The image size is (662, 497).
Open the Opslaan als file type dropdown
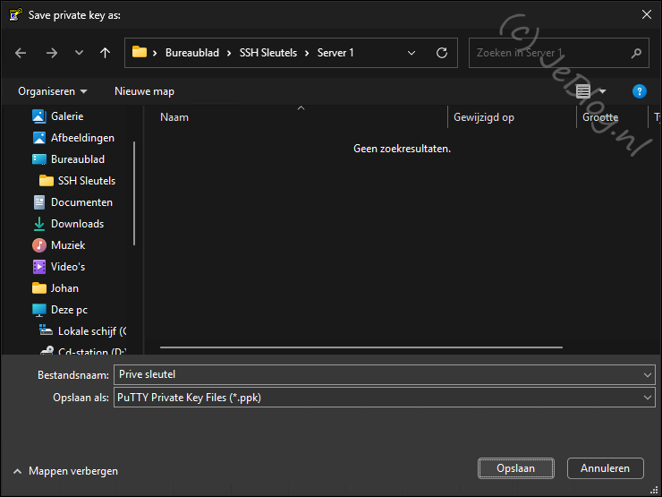pos(648,398)
